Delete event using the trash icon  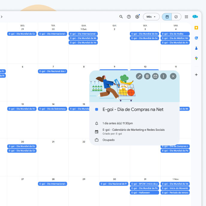[x=147, y=76]
